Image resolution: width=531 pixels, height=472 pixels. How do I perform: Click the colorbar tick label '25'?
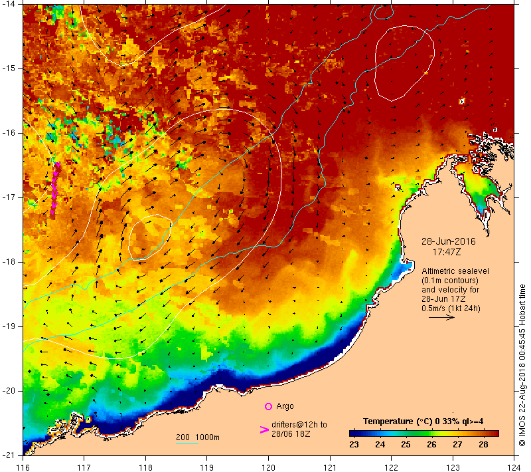coord(406,445)
